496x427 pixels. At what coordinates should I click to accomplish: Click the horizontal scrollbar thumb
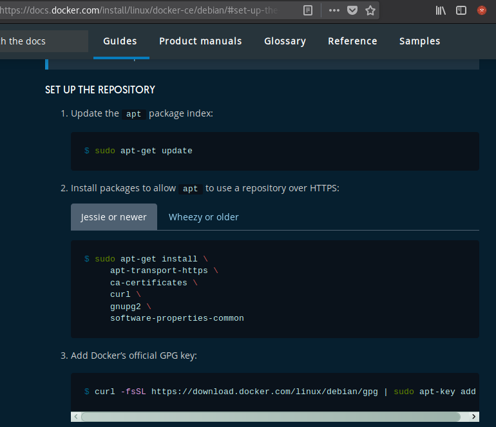(x=271, y=417)
